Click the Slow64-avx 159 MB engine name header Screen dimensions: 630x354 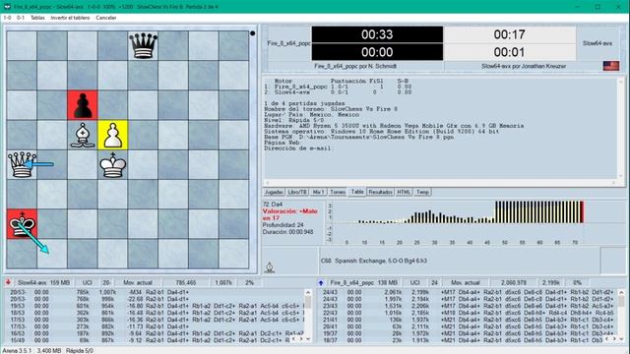click(43, 282)
